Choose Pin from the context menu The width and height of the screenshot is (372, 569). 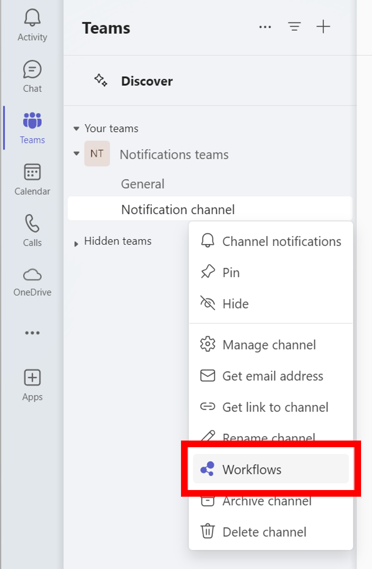click(271, 273)
